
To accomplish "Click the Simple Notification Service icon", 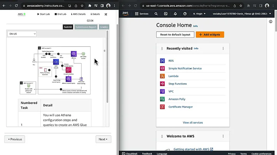I will [162, 68].
